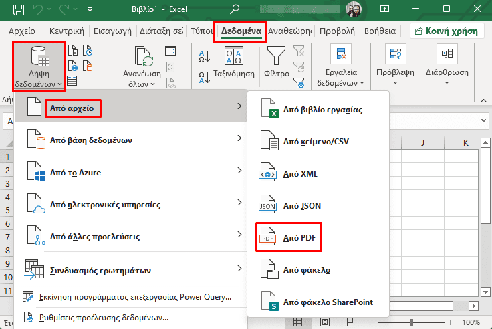Choose Από βιβλίο εργασίας with Excel icon
Viewport: 492px width, 329px height.
318,110
